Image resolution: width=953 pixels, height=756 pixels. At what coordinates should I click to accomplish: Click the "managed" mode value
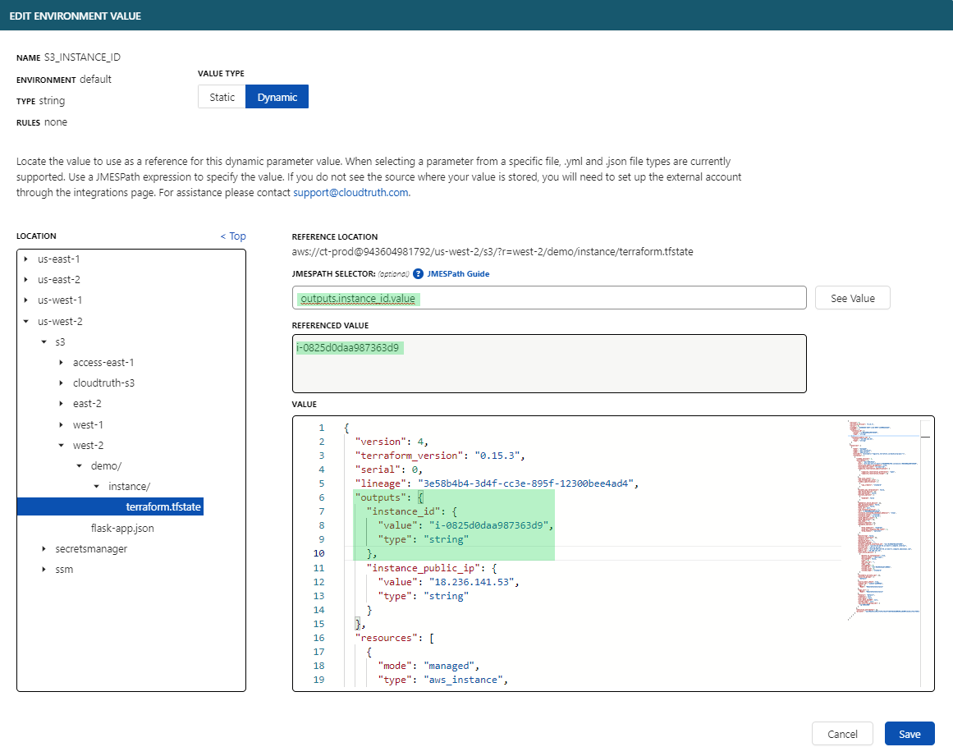click(x=448, y=666)
